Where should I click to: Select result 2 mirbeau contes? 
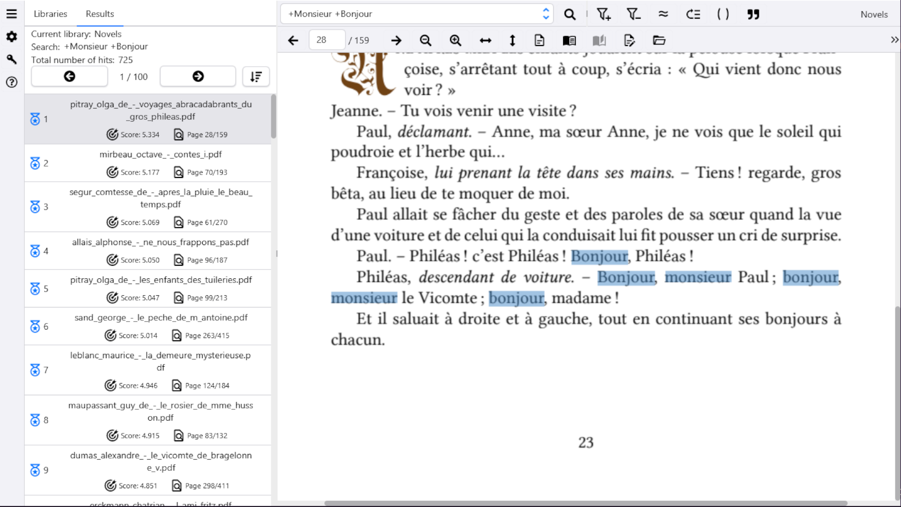[x=148, y=163]
